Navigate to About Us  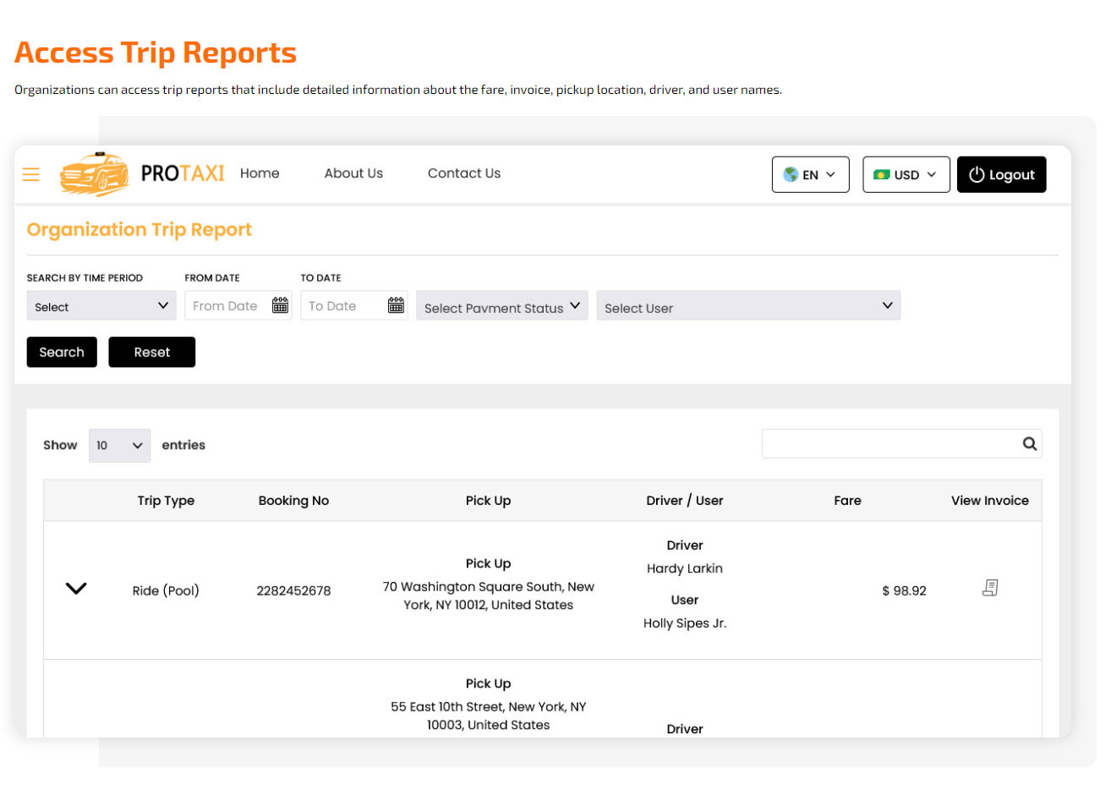click(353, 173)
